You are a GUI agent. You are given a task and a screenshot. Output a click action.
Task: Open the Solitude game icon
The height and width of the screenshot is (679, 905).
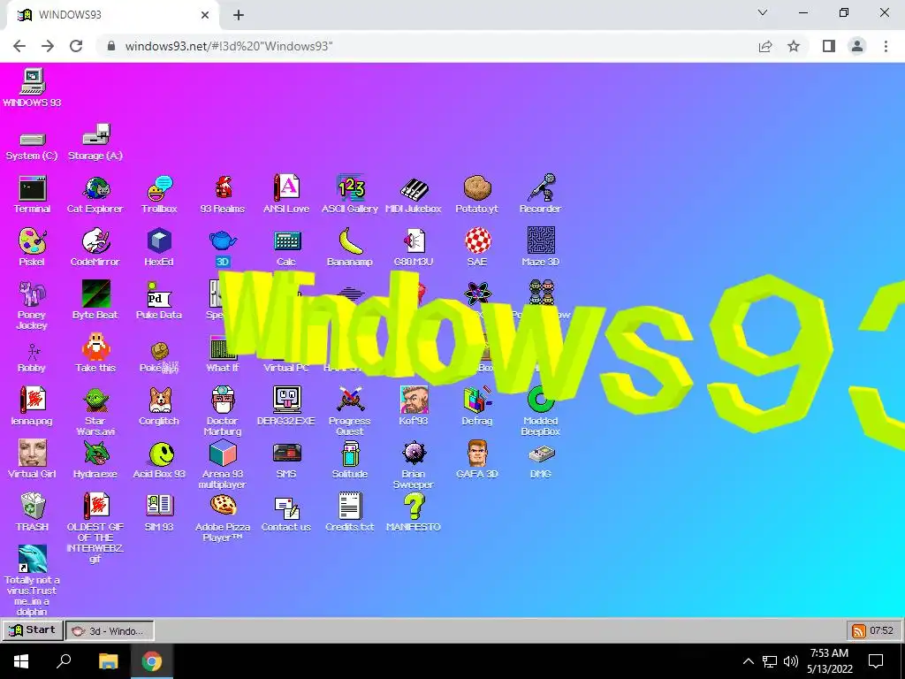pos(350,453)
